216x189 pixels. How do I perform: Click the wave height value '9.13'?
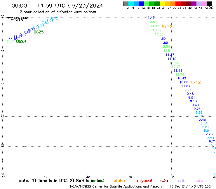coord(194,101)
